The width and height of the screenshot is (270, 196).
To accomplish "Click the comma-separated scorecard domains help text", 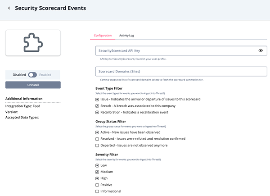I will (x=152, y=80).
